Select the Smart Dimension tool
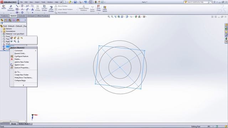The height and width of the screenshot is (128, 228). coord(11,8)
